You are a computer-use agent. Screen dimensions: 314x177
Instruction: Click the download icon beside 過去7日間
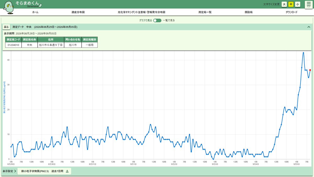pos(67,171)
